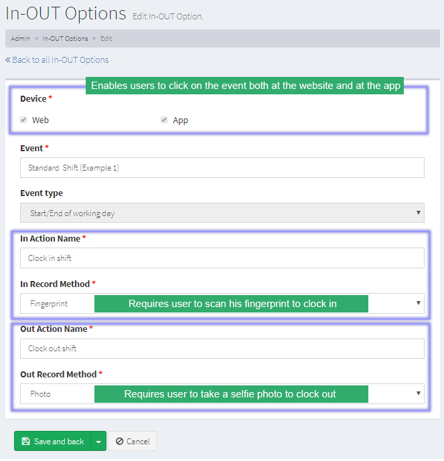This screenshot has height=461, width=444.
Task: Toggle the Web device checkbox
Action: 24,120
